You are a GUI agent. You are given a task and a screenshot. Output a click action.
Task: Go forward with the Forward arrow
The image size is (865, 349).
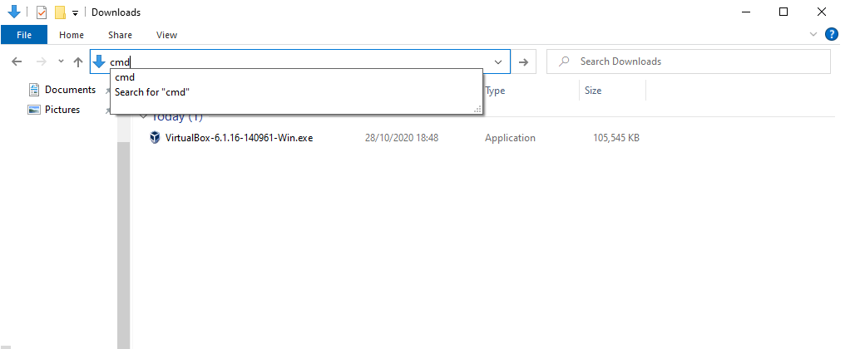pyautogui.click(x=42, y=61)
